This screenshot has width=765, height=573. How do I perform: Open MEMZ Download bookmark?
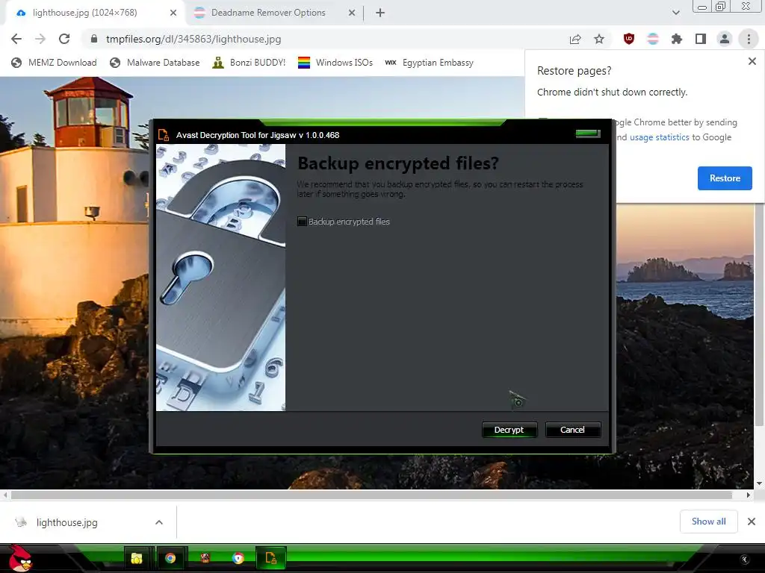click(x=54, y=63)
